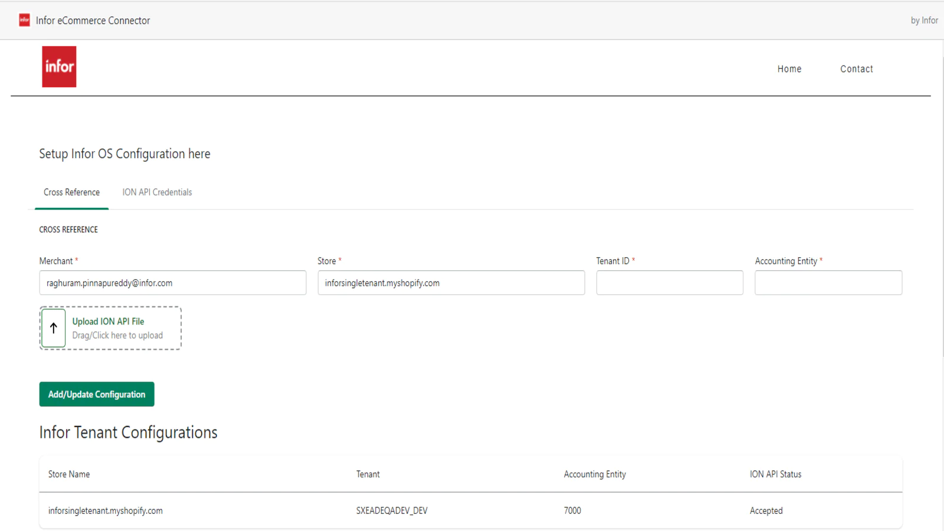
Task: Select the 7000 accounting entity cell
Action: 572,511
